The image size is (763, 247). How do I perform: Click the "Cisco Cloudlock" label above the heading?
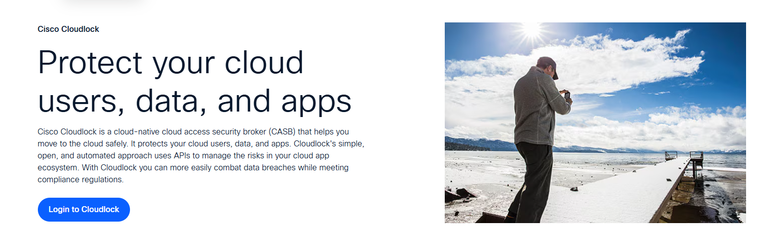[68, 29]
